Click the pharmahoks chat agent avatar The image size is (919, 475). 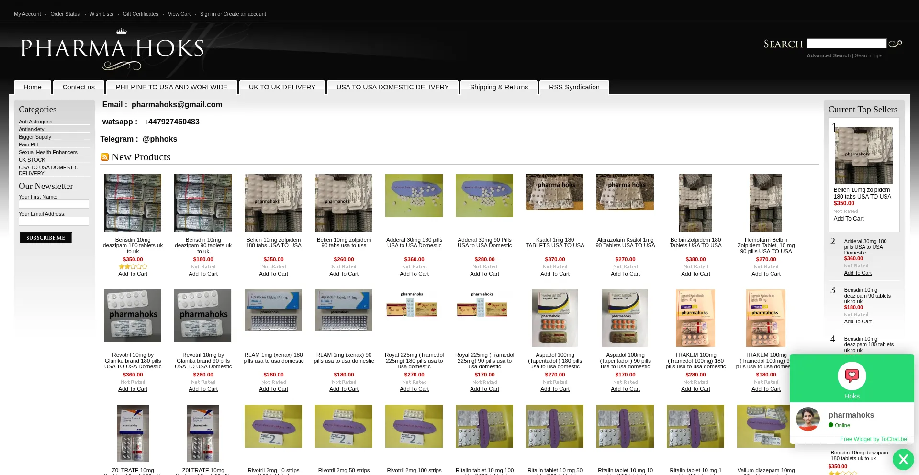808,419
